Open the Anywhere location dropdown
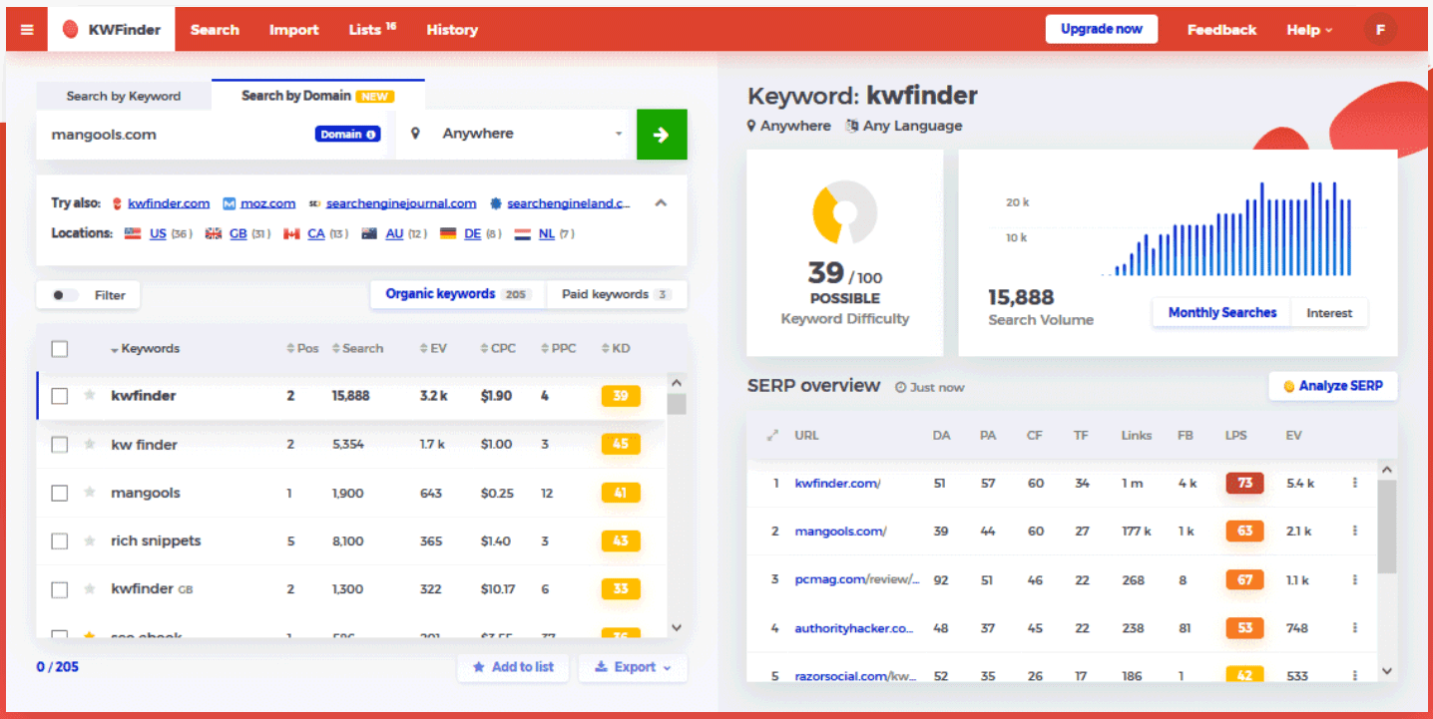Viewport: 1433px width, 719px height. [517, 135]
